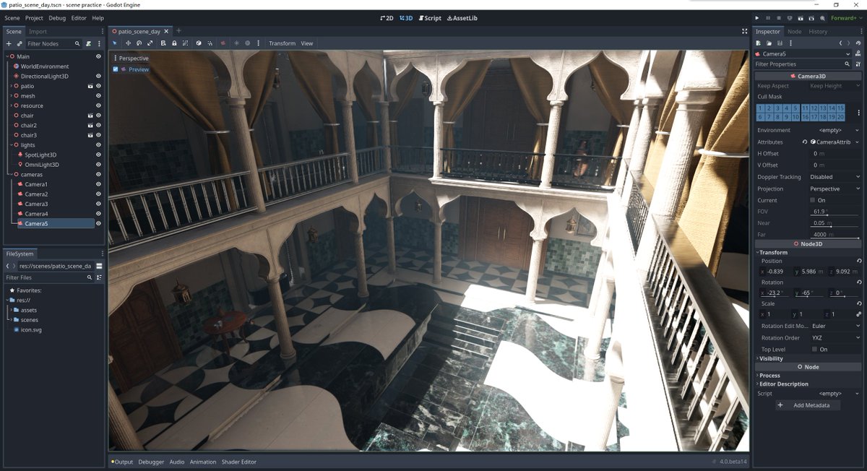Click the Play Current Scene icon
867x471 pixels.
801,18
